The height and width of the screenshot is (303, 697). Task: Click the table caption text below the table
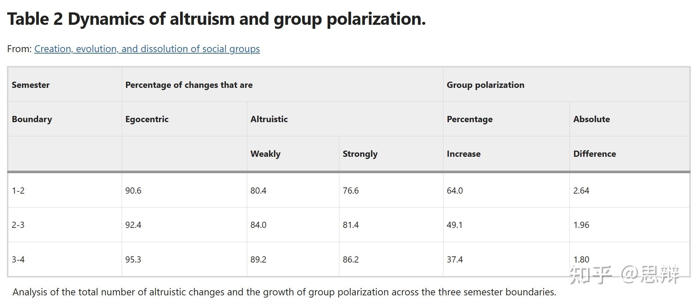284,292
